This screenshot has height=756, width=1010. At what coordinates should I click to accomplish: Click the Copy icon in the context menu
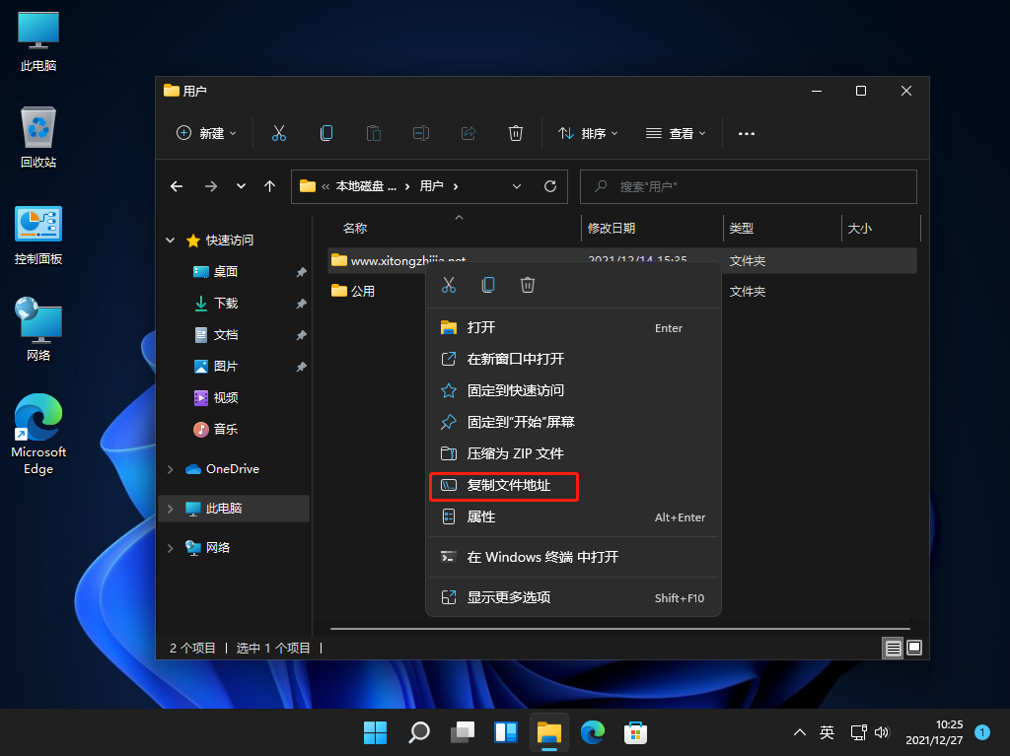(x=488, y=285)
